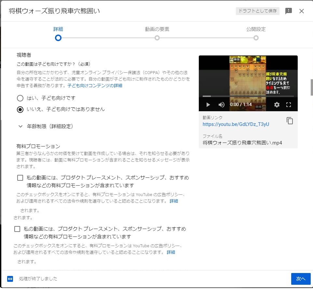Click the 次へ button
Image resolution: width=313 pixels, height=289 pixels.
[x=301, y=279]
